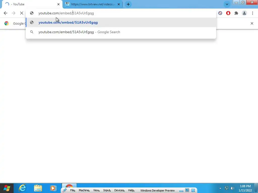Click the network tray icon
The width and height of the screenshot is (258, 193).
[227, 188]
